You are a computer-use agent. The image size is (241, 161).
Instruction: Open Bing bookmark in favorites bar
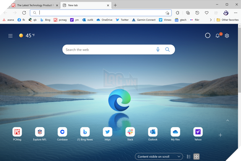(x=45, y=20)
